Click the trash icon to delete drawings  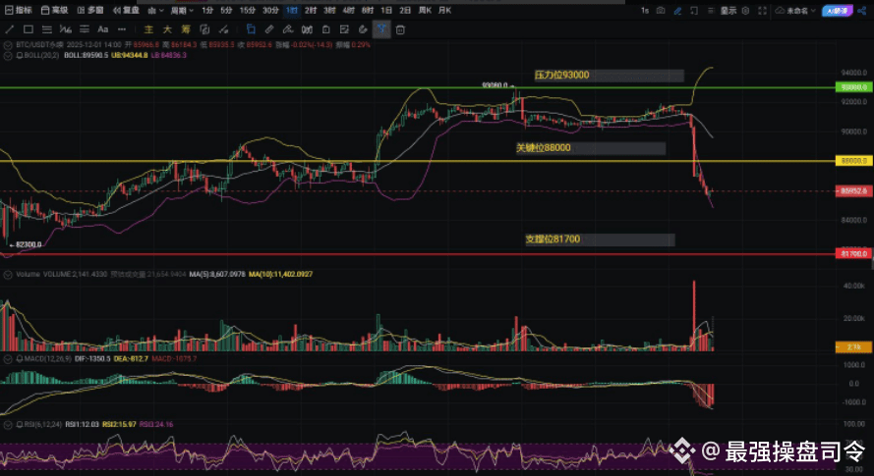point(401,29)
